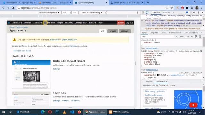Expand the padding property shorthand arrow
Screen dimensions: 205x115
[153, 60]
